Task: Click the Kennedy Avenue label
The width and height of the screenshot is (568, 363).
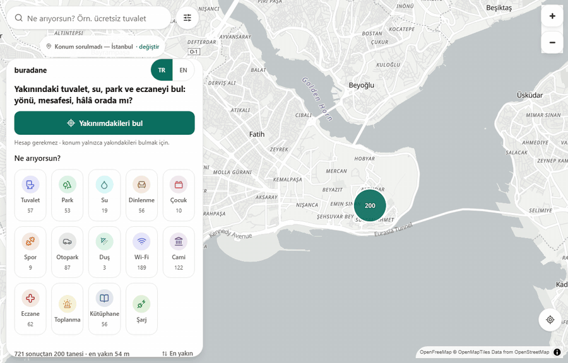Action: tap(230, 234)
